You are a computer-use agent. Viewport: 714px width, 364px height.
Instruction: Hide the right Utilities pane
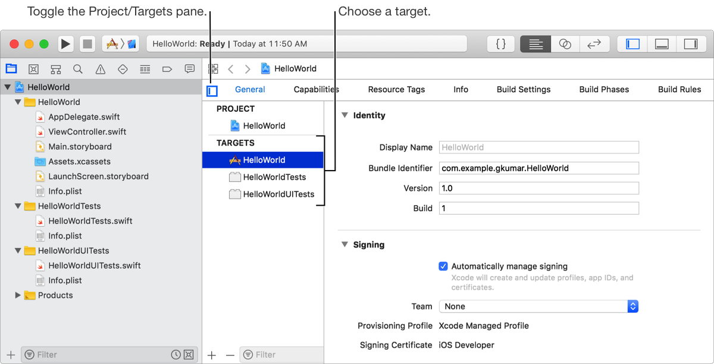pos(690,44)
